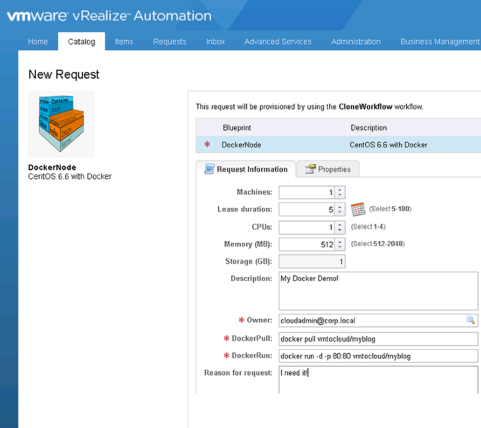Image resolution: width=481 pixels, height=428 pixels.
Task: Click the New Request heading
Action: point(64,75)
